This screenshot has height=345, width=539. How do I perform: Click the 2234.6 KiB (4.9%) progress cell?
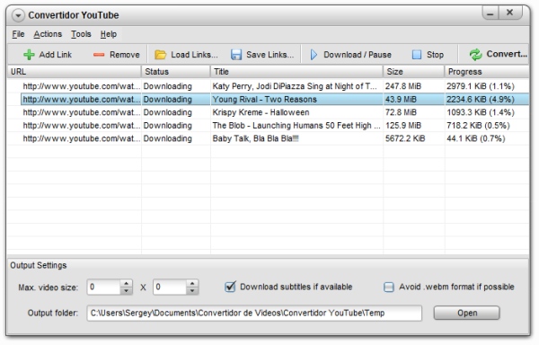click(481, 100)
